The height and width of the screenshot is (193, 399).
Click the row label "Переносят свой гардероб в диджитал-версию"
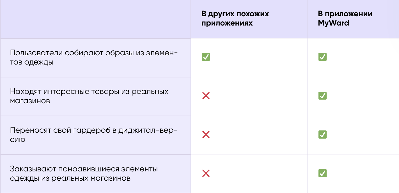[94, 135]
